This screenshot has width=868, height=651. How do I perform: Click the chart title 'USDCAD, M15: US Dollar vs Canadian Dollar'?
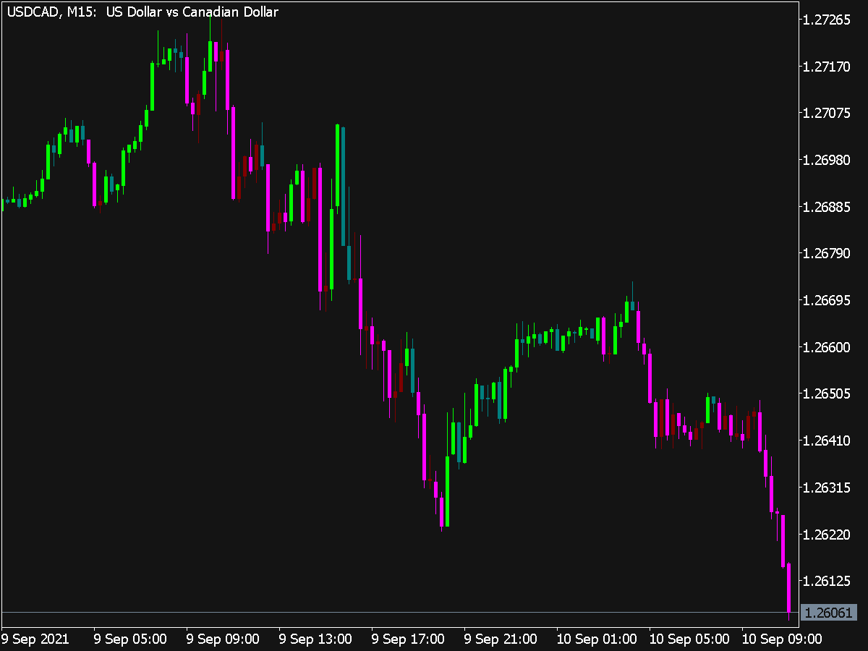142,12
